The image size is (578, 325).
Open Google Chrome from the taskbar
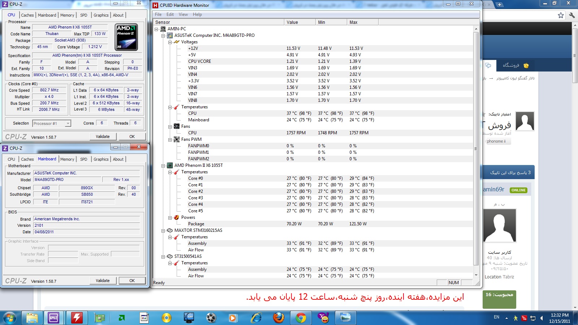(x=301, y=318)
